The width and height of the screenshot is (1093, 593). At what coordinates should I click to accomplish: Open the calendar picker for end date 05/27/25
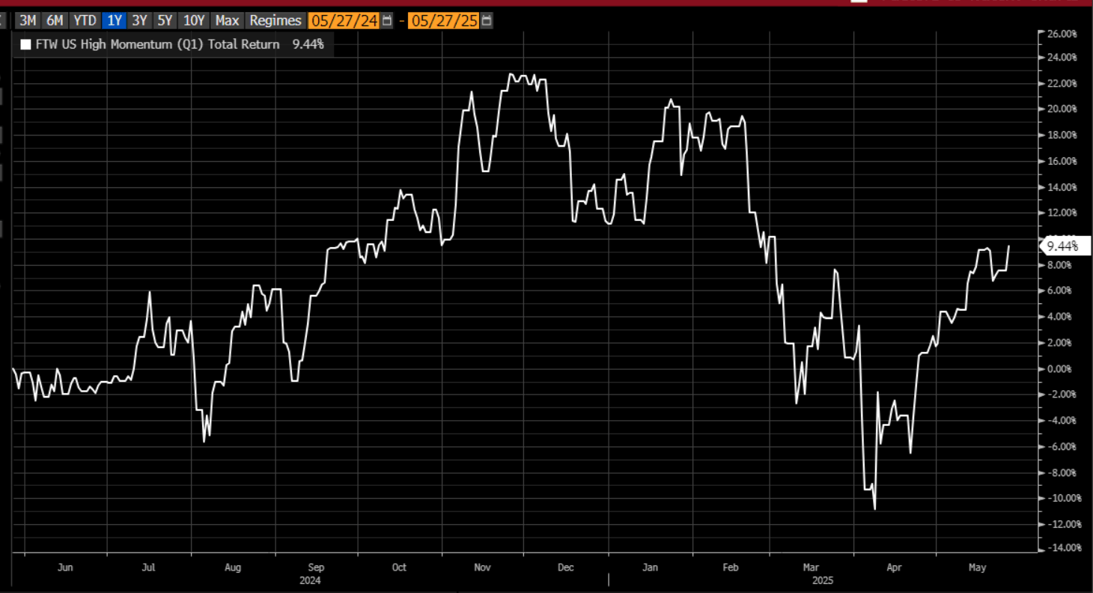[487, 20]
